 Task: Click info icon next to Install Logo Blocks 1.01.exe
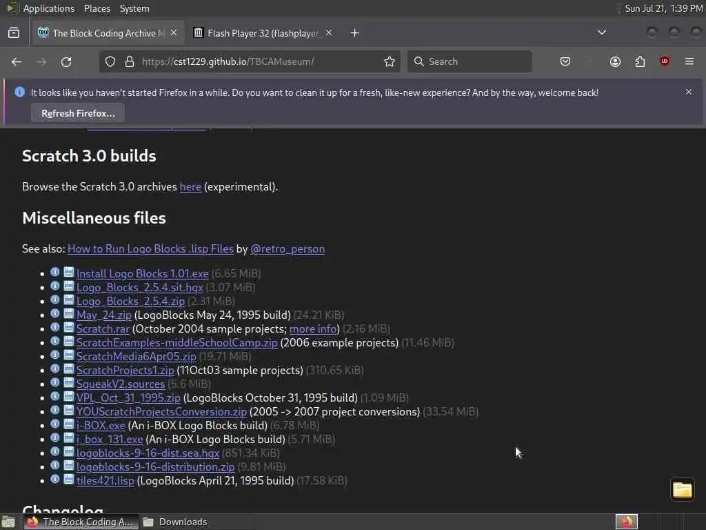pos(55,272)
